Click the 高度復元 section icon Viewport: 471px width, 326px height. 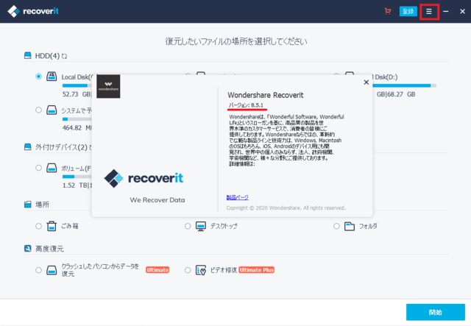(28, 249)
